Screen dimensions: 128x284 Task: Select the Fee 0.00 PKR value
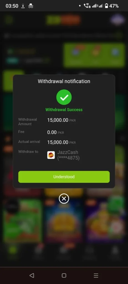[x=56, y=132]
